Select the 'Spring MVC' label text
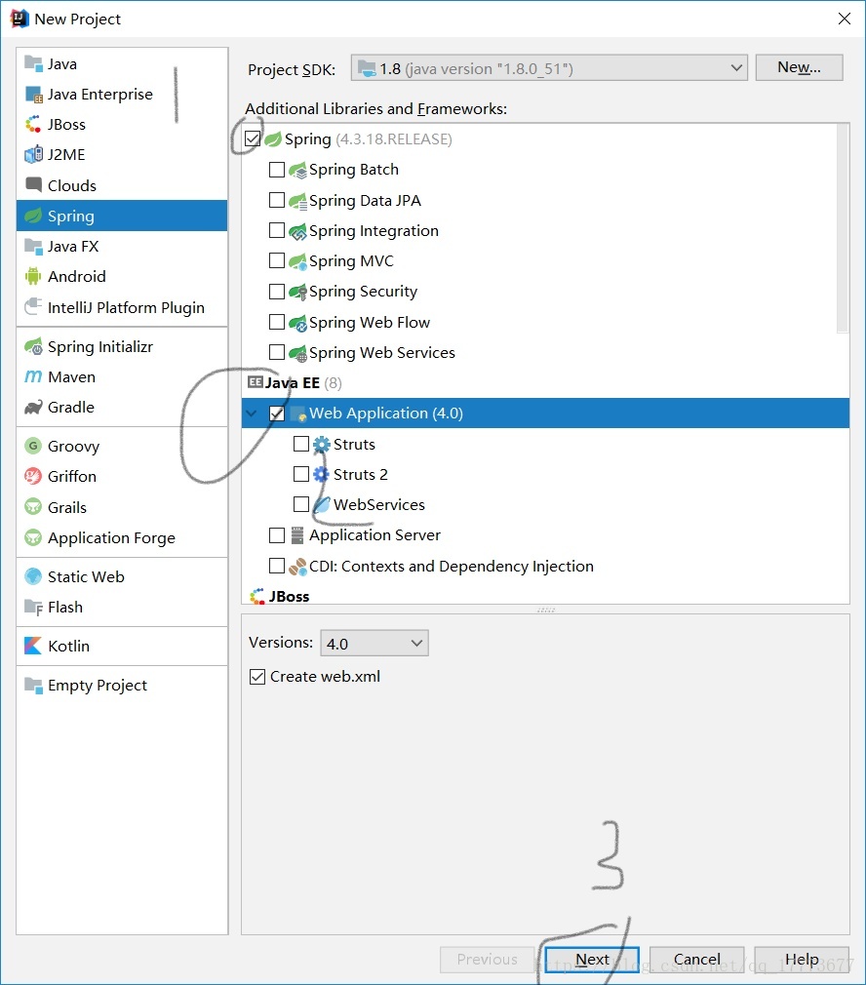The width and height of the screenshot is (866, 985). [x=352, y=260]
